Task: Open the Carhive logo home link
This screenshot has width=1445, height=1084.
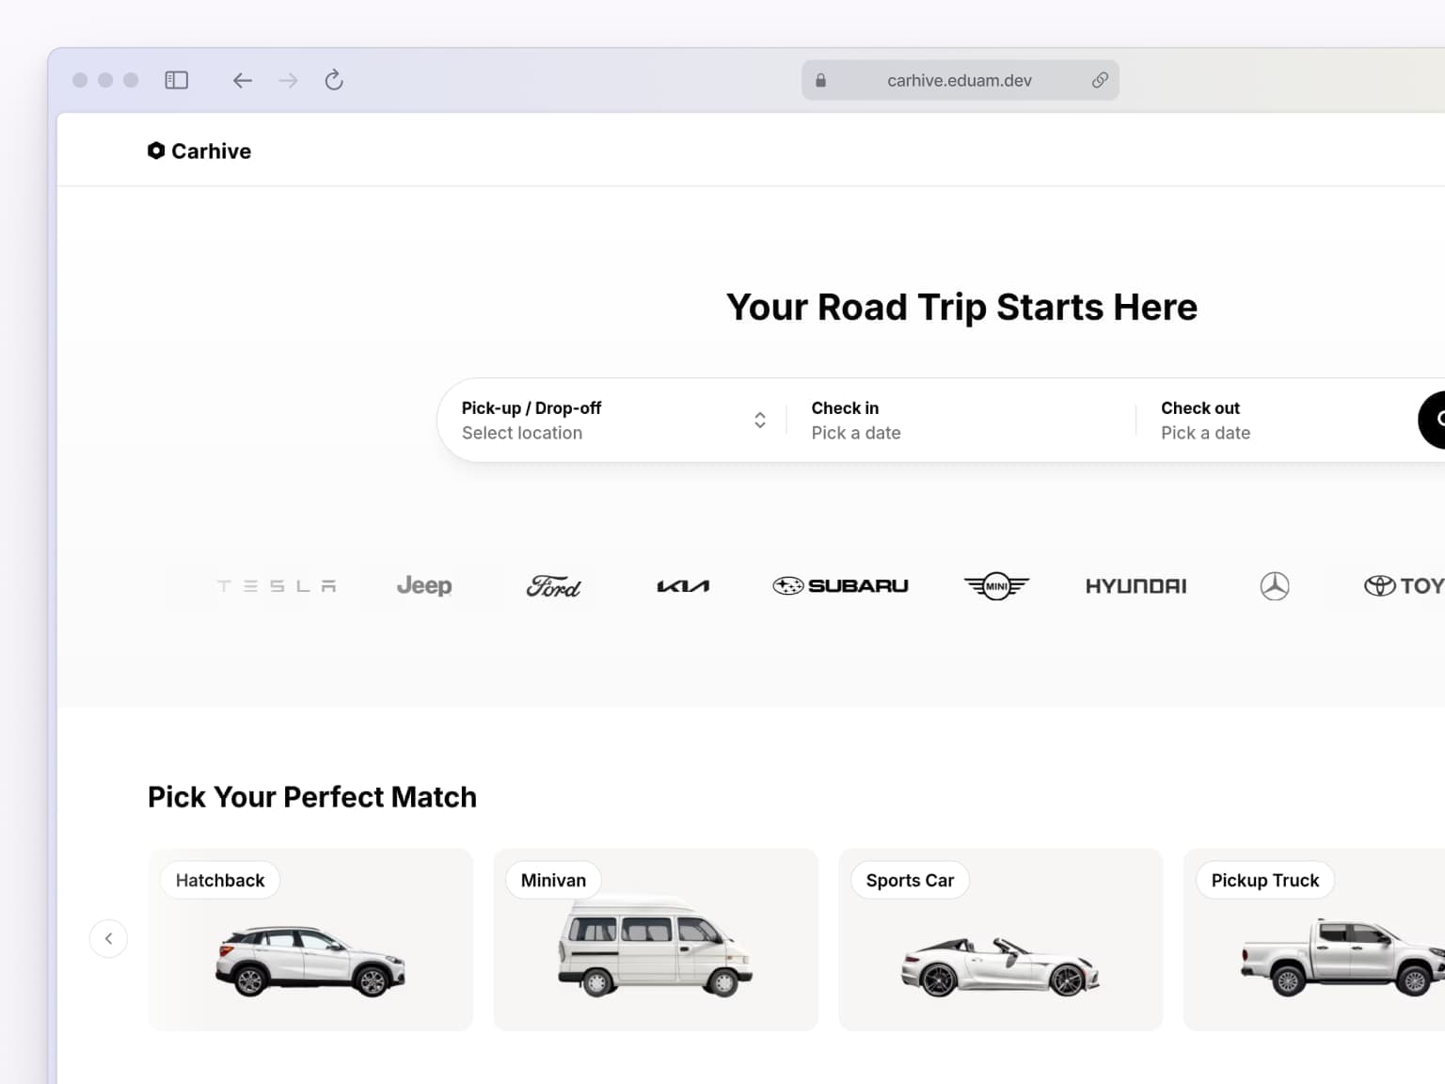Action: (199, 151)
